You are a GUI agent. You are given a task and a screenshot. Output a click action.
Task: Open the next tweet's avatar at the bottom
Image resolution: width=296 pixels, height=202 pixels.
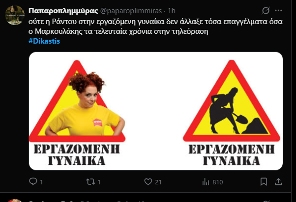[15, 201]
